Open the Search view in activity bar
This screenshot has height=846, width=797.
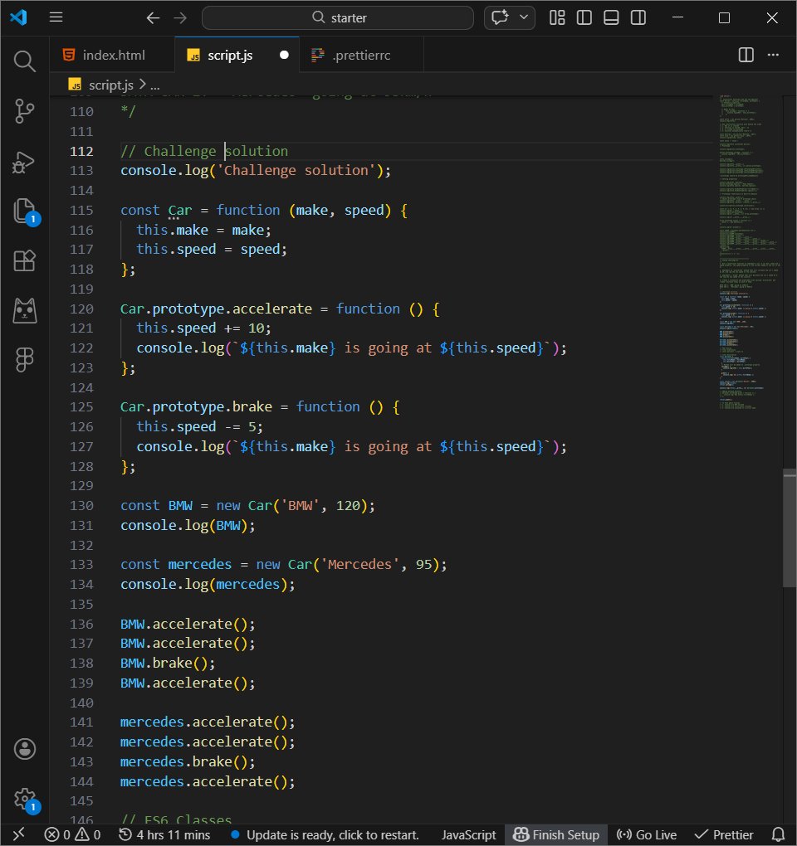click(25, 61)
